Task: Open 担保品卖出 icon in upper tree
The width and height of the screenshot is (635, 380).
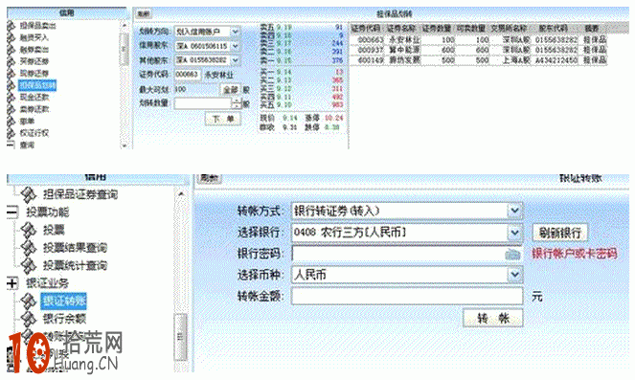Action: [11, 26]
